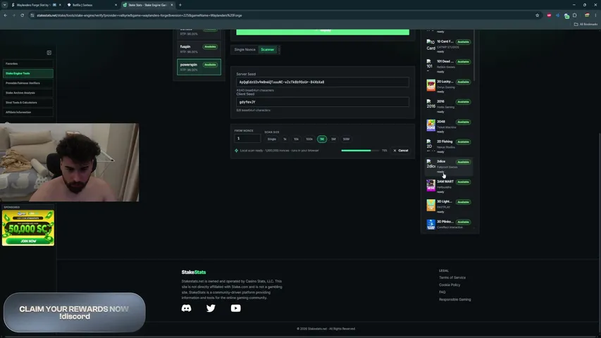
Task: Reload the page with the refresh icon
Action: (23, 15)
